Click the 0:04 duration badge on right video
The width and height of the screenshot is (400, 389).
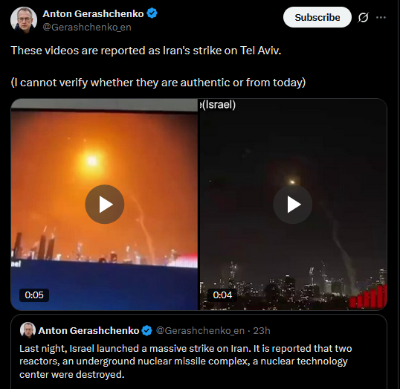click(x=222, y=295)
